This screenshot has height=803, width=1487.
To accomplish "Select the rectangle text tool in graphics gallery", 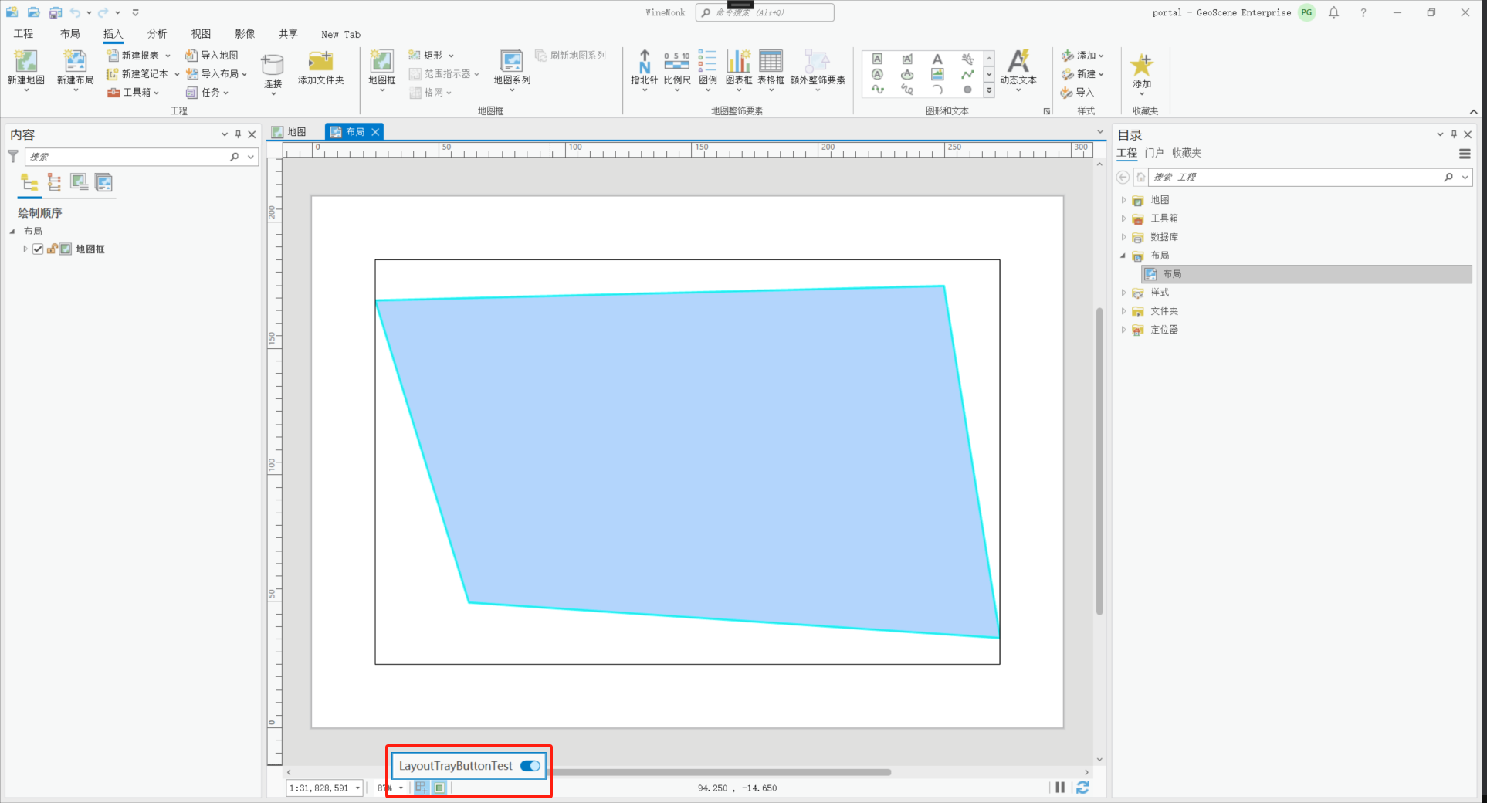I will coord(877,59).
